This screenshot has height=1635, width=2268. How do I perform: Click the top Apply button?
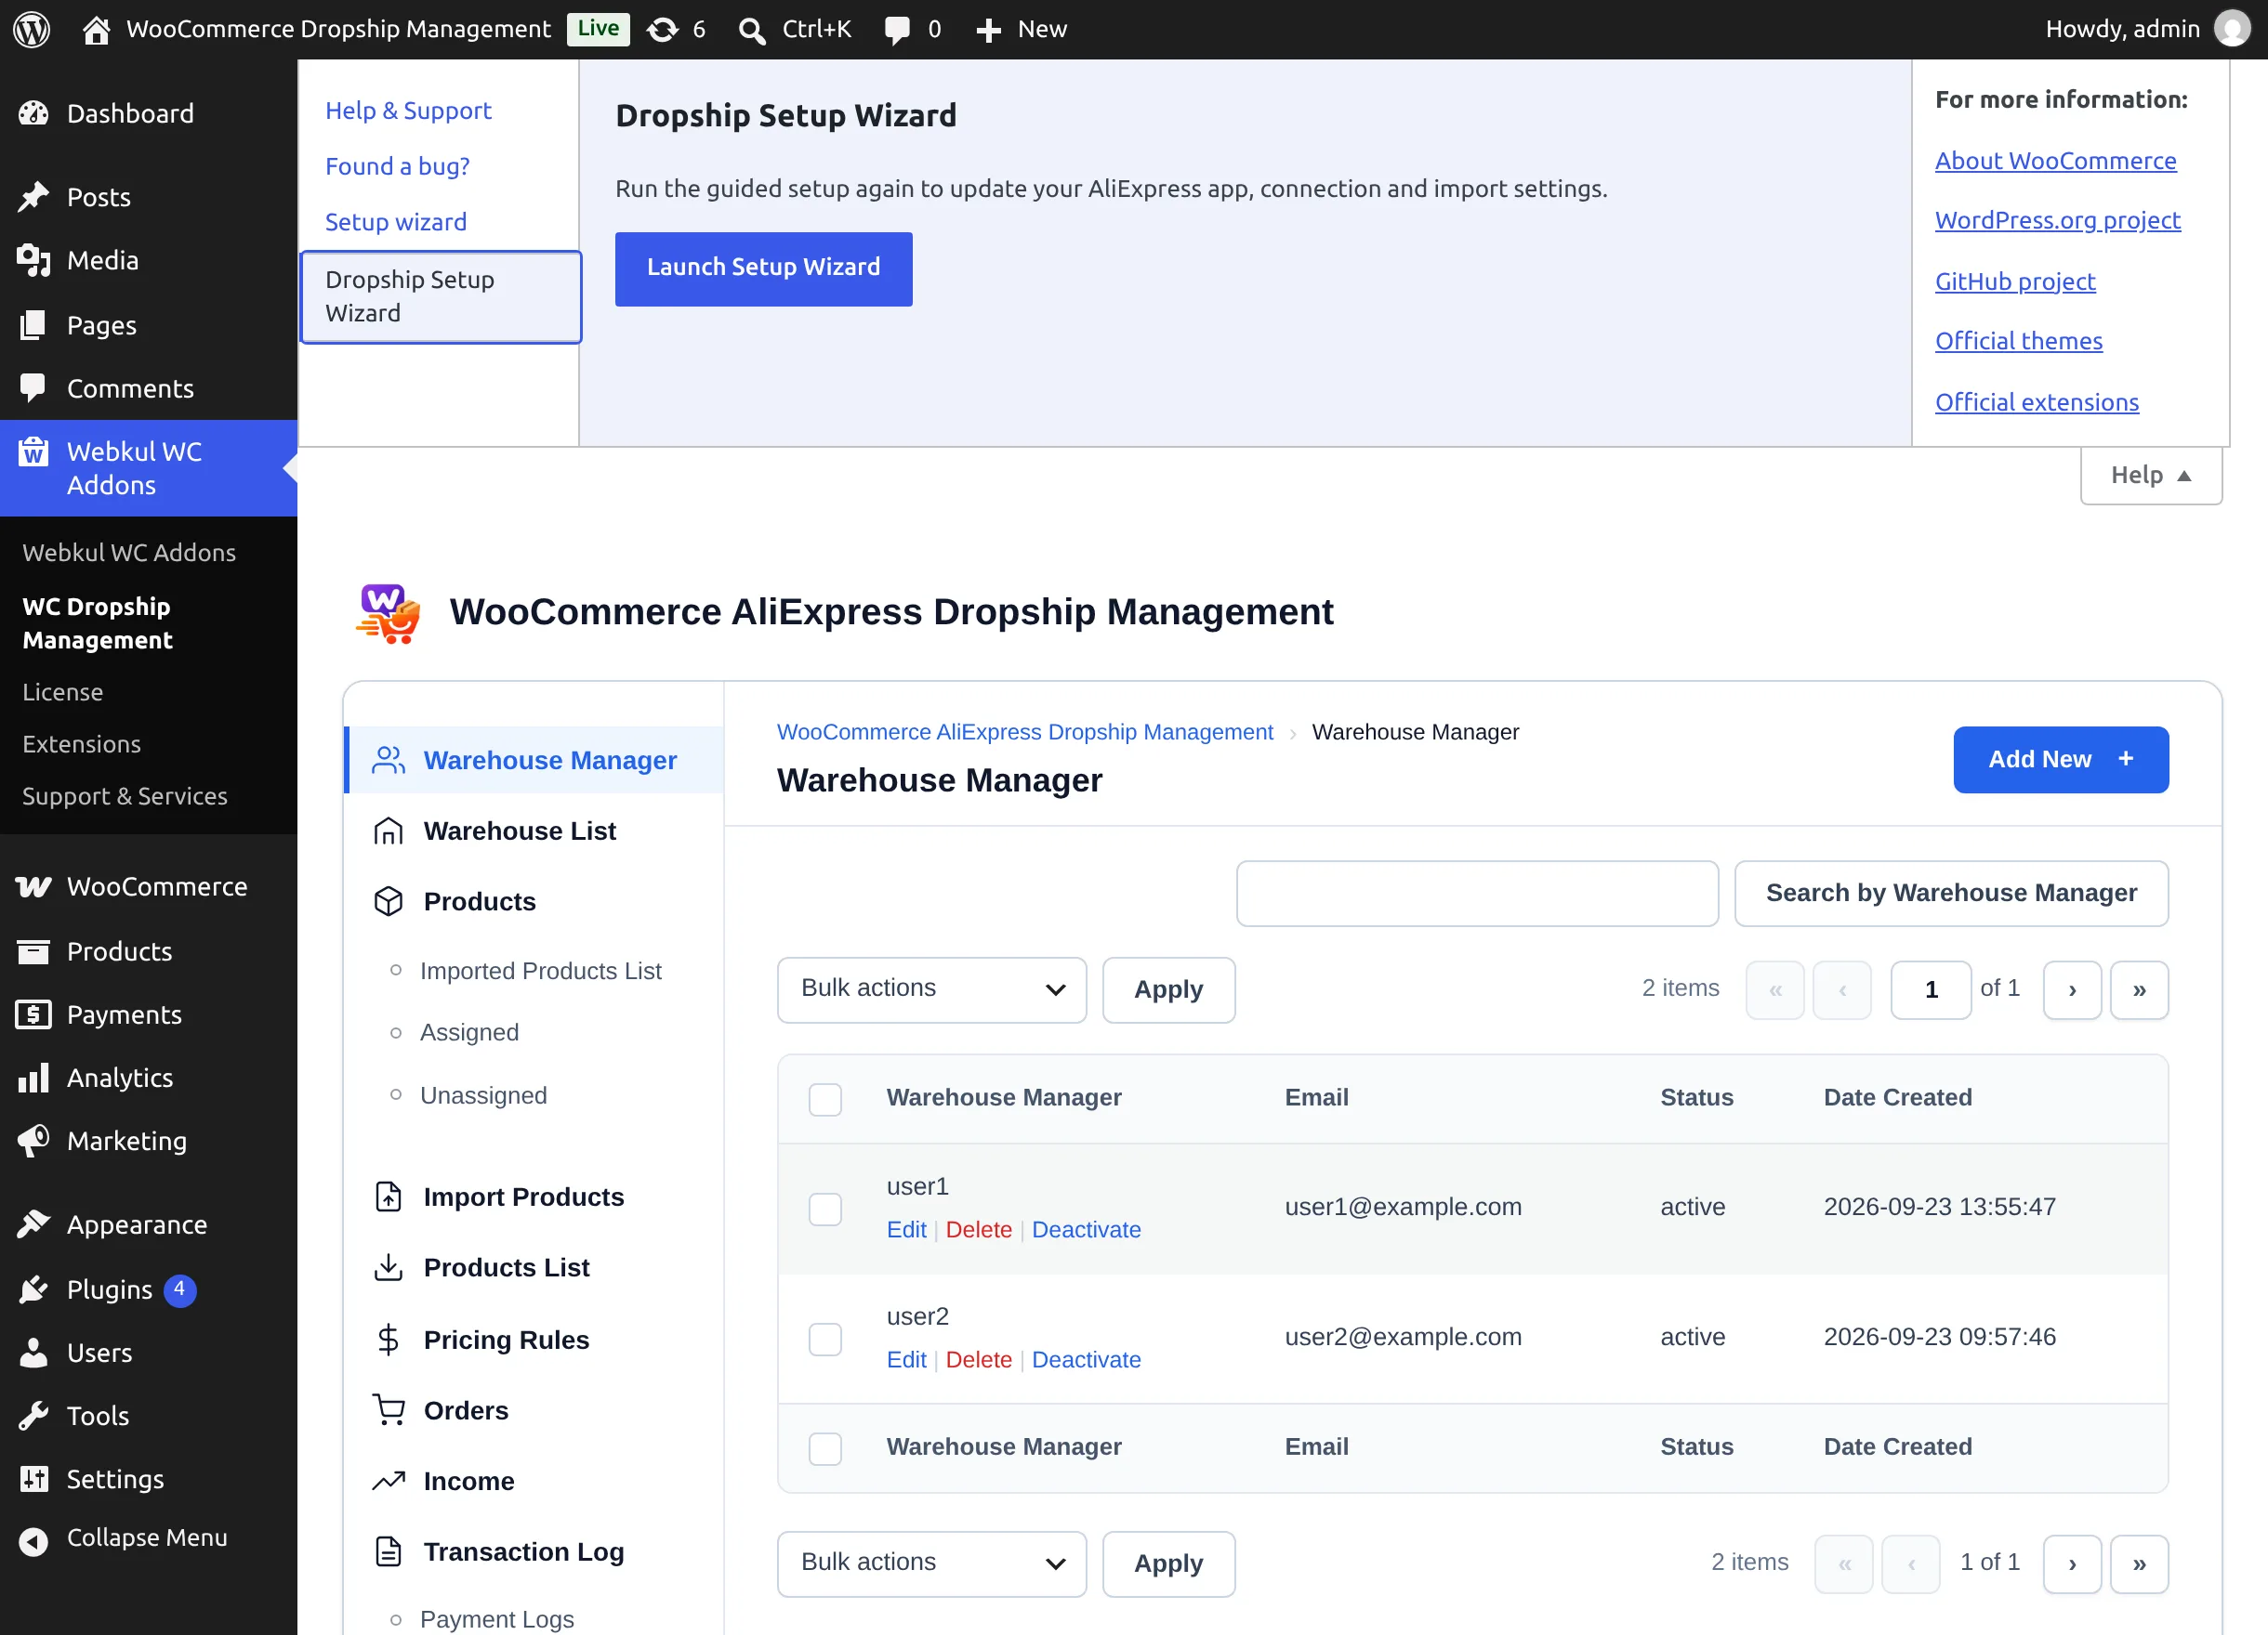(x=1169, y=989)
